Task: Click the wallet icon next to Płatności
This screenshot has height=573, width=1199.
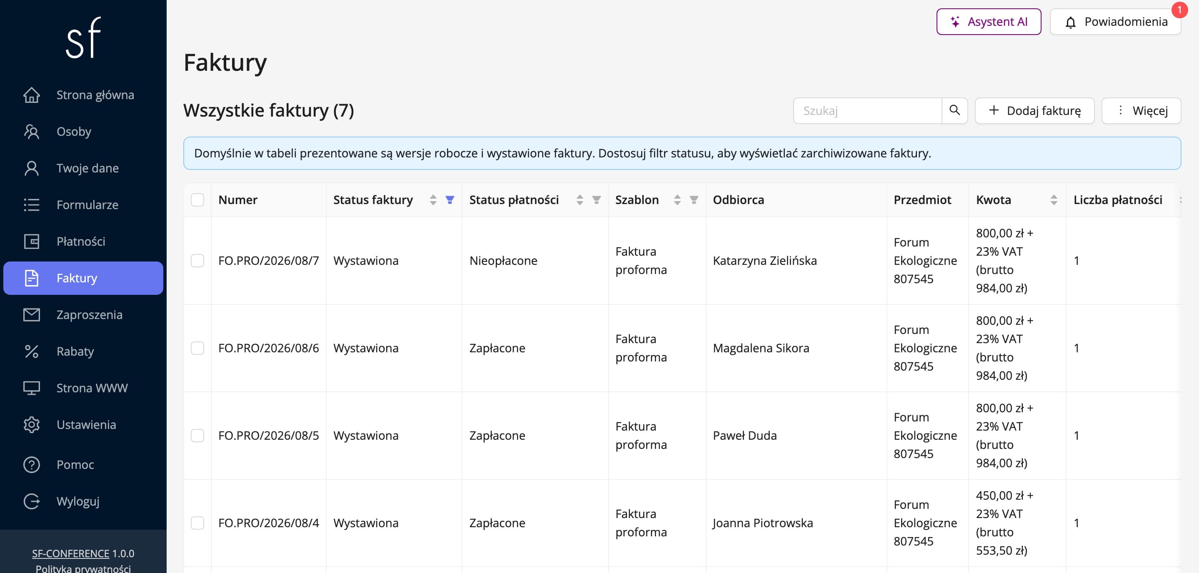Action: click(x=32, y=242)
